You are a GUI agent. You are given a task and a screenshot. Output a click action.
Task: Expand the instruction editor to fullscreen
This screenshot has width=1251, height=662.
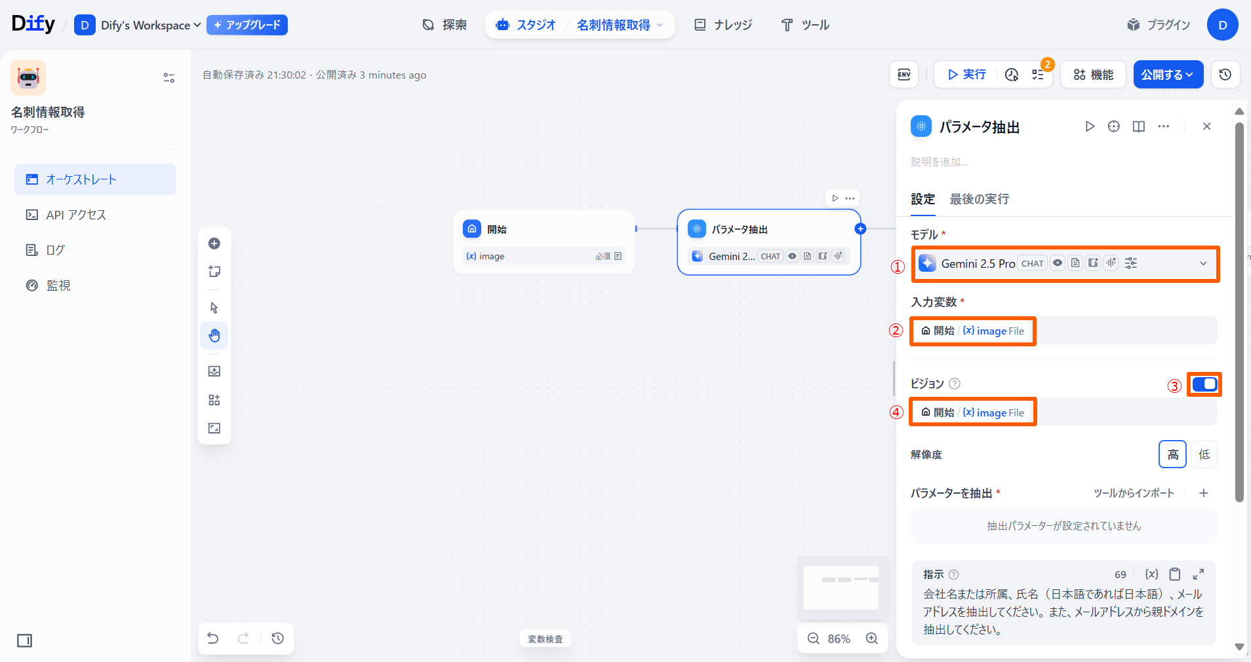(1198, 574)
